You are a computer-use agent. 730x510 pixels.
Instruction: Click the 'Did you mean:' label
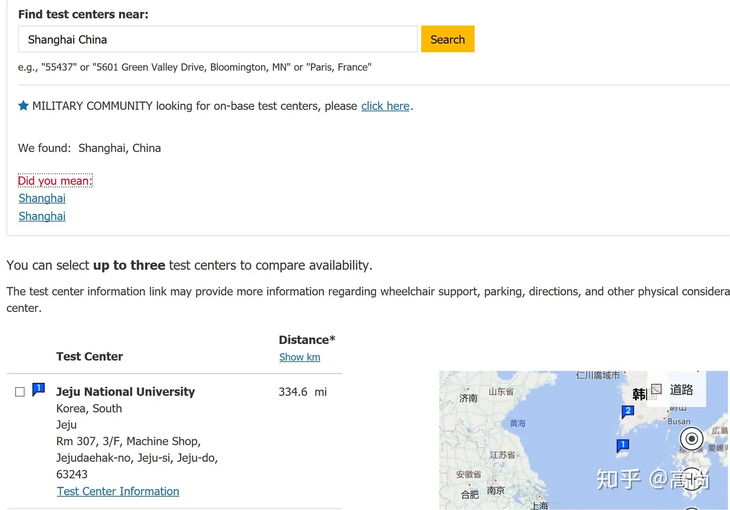tap(55, 181)
